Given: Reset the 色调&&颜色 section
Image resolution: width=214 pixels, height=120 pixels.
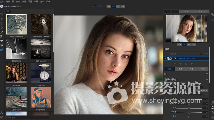Looking at the screenshot, I should 206,79.
